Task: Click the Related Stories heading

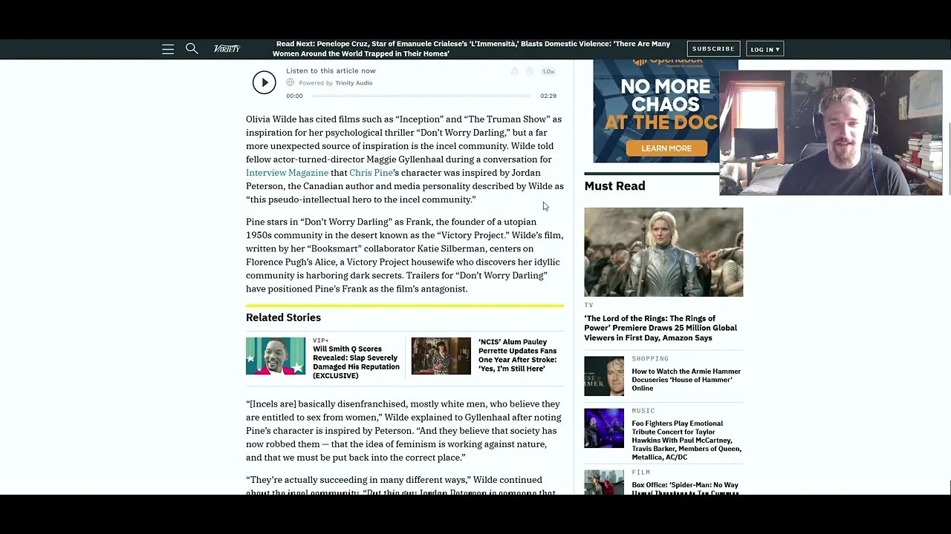Action: [283, 317]
